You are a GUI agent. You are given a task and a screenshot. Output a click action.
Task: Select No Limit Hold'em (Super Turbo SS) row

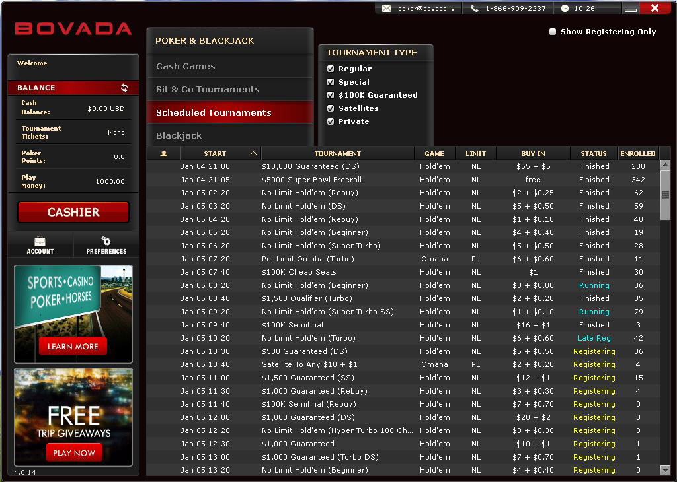tap(403, 312)
